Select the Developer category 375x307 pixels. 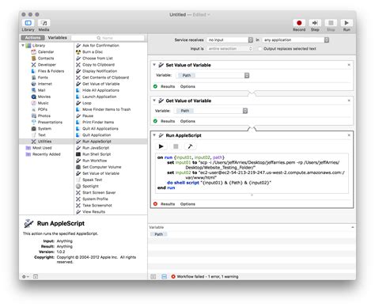[x=47, y=65]
